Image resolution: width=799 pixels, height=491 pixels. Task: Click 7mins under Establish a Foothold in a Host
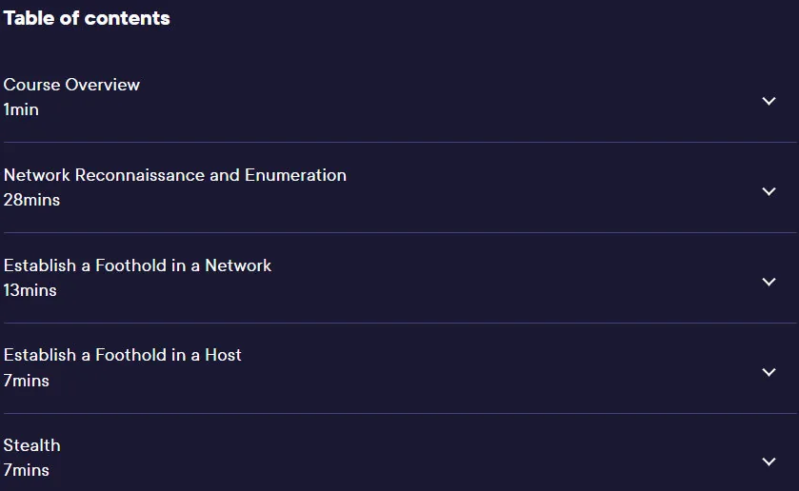(x=26, y=381)
